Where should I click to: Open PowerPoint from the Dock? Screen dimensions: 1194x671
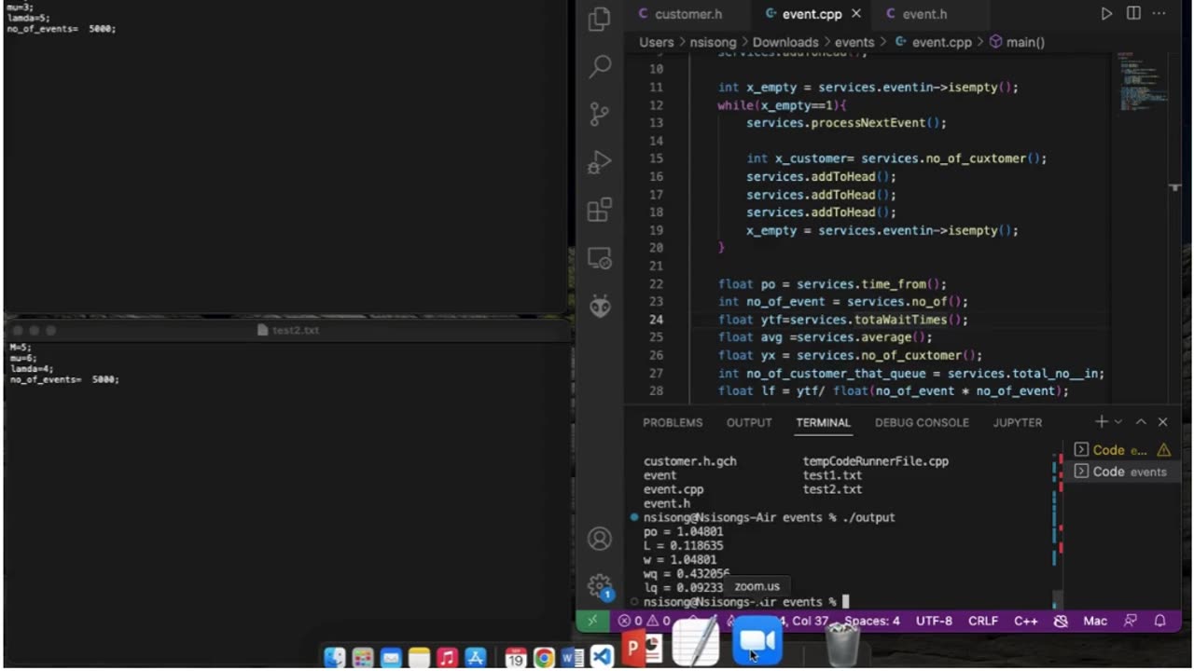tap(642, 649)
